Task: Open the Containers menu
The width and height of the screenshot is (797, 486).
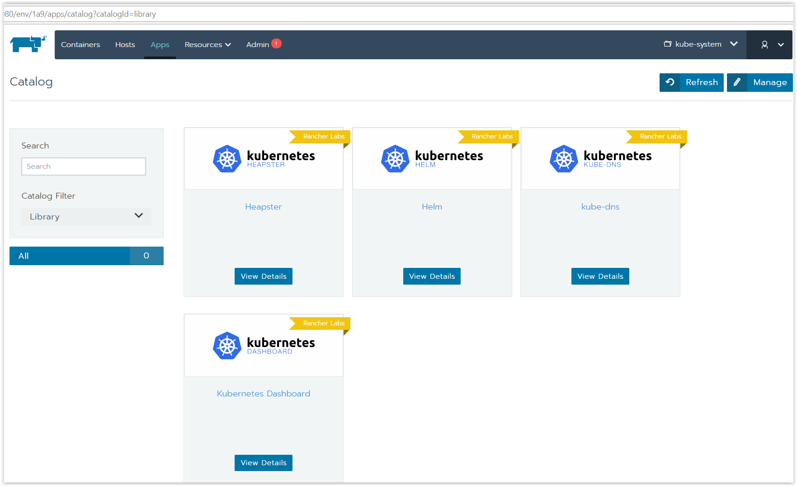Action: (80, 44)
